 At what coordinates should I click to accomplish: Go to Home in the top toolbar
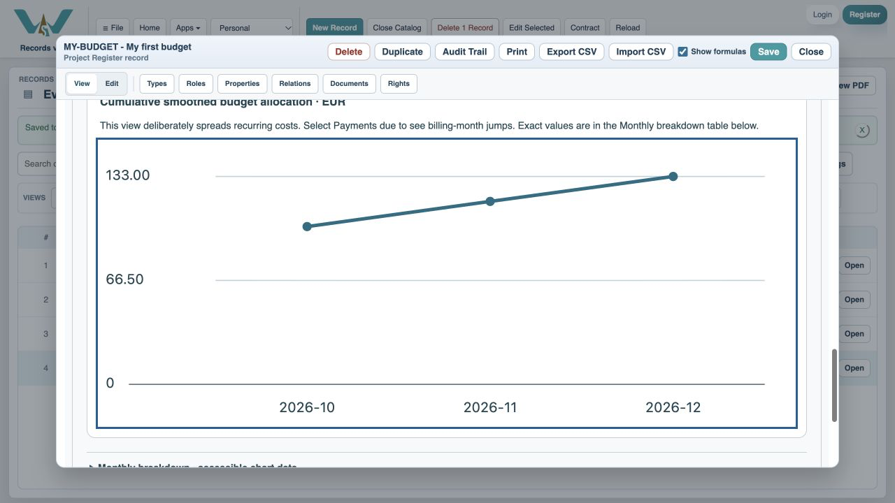click(150, 28)
